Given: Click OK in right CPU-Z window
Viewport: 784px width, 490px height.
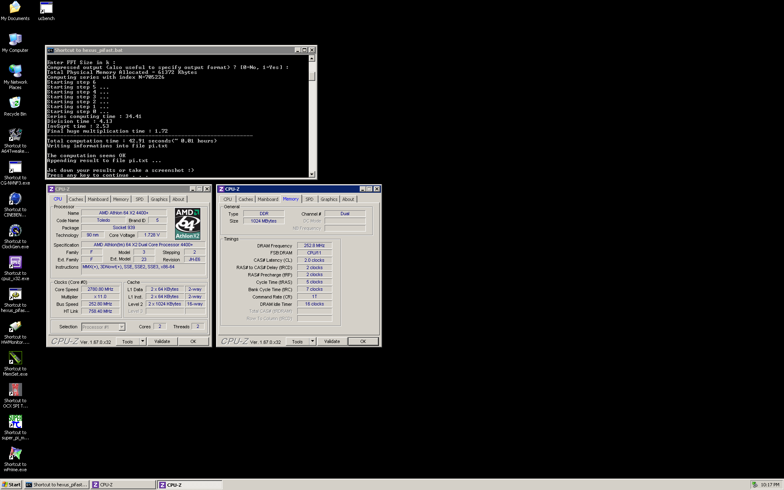Looking at the screenshot, I should coord(363,341).
